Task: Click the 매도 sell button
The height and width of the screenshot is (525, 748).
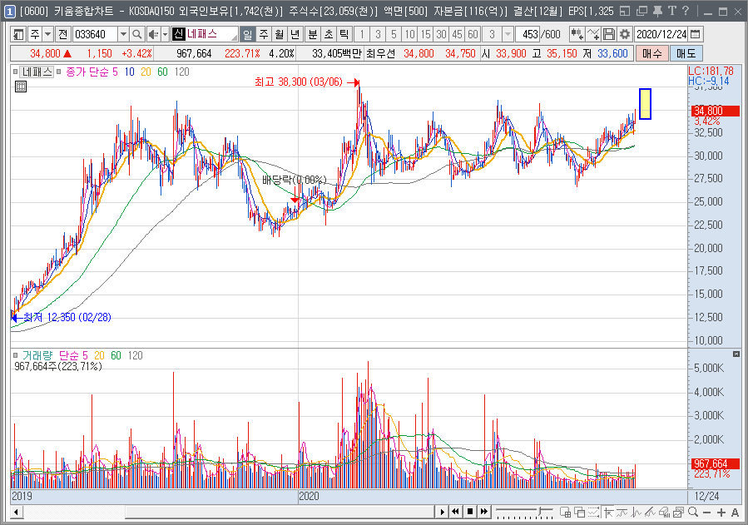Action: click(x=686, y=53)
